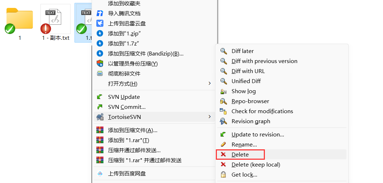Click the Show log icon
The height and width of the screenshot is (183, 383).
[x=223, y=91]
